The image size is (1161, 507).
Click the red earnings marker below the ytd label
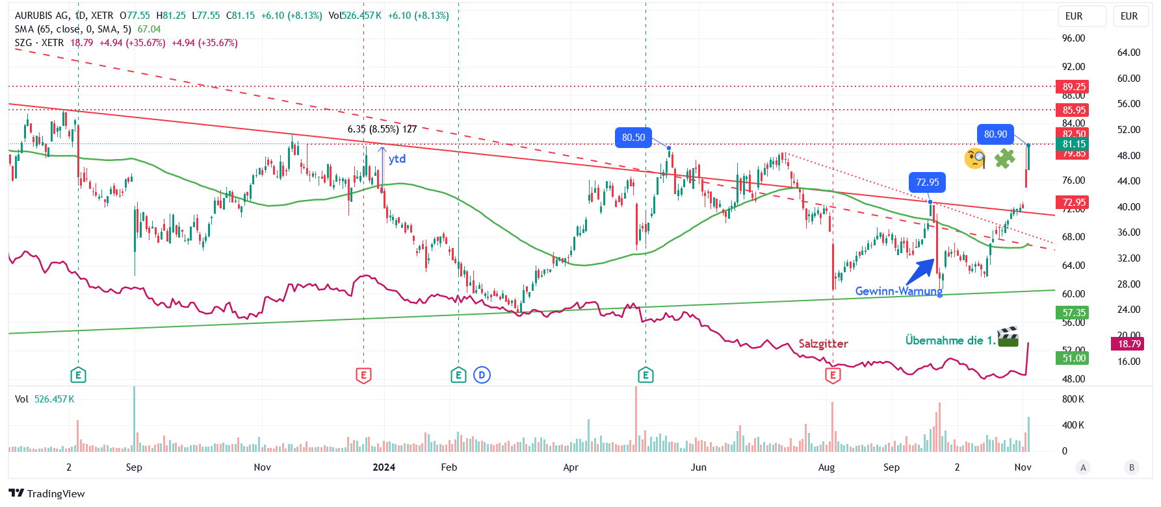point(363,375)
